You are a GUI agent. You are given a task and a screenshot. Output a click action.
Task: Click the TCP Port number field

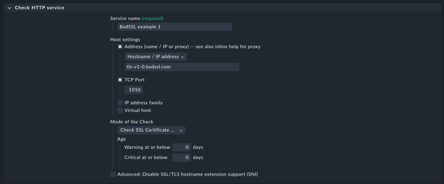tap(134, 90)
